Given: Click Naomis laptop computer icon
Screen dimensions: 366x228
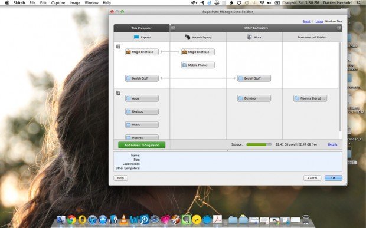Looking at the screenshot, I should (187, 37).
